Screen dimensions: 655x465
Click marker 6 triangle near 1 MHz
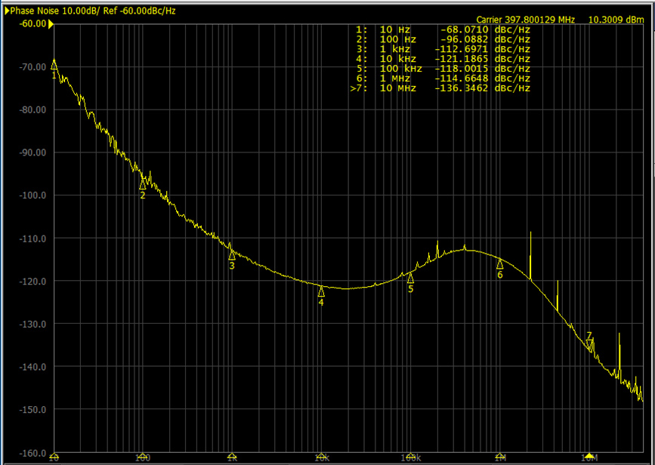coord(499,263)
